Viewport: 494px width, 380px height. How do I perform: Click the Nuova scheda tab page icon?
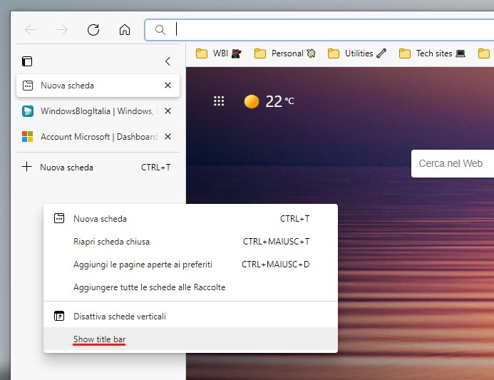tap(28, 86)
